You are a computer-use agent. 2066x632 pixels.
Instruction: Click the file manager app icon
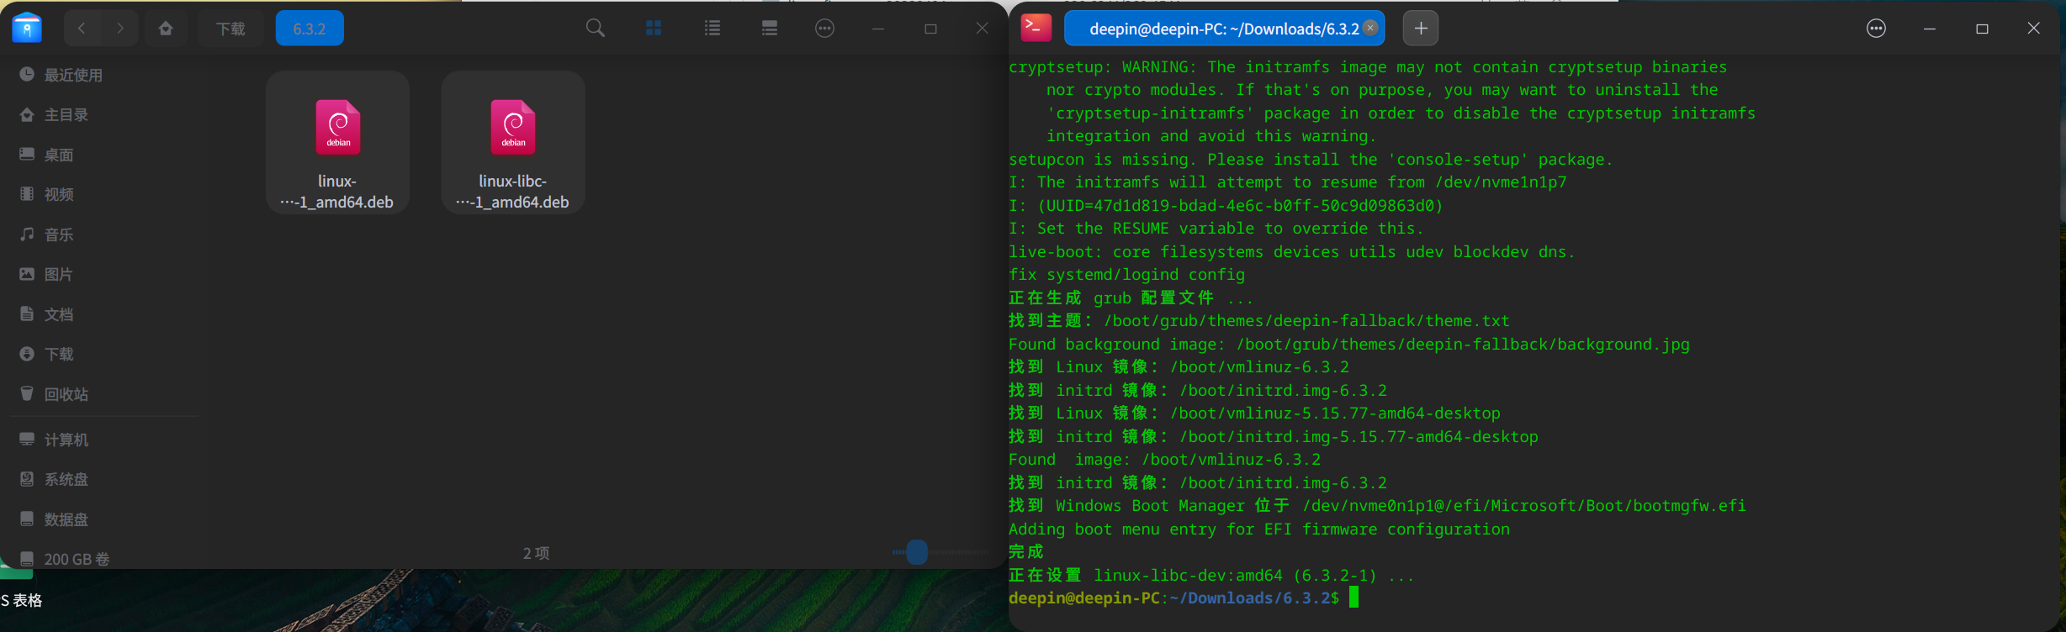tap(27, 28)
